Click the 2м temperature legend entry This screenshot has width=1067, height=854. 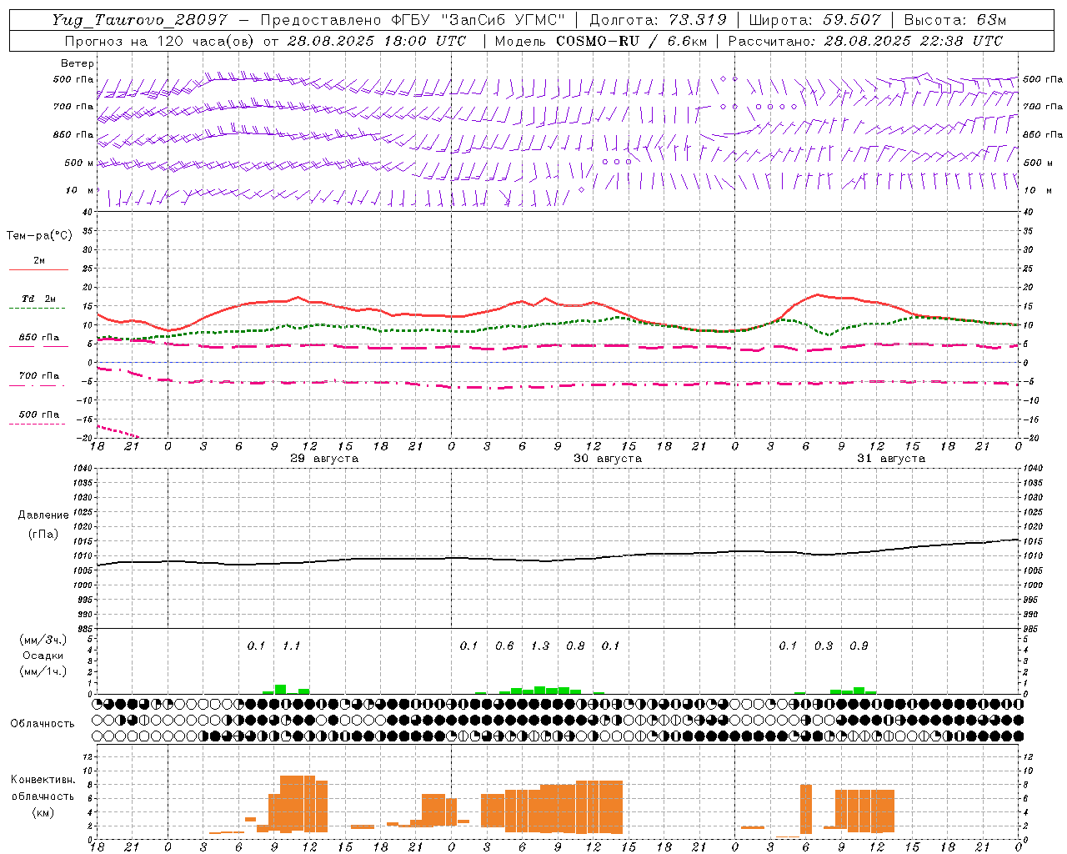click(39, 261)
